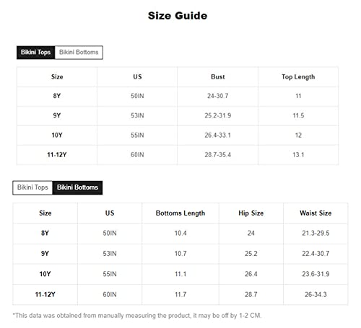Screen dimensions: 361x328
Task: Click the Bust column header
Action: [x=218, y=77]
